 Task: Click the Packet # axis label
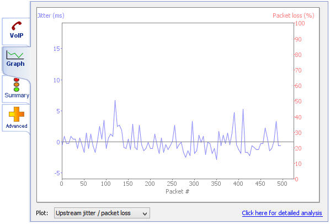pyautogui.click(x=178, y=191)
